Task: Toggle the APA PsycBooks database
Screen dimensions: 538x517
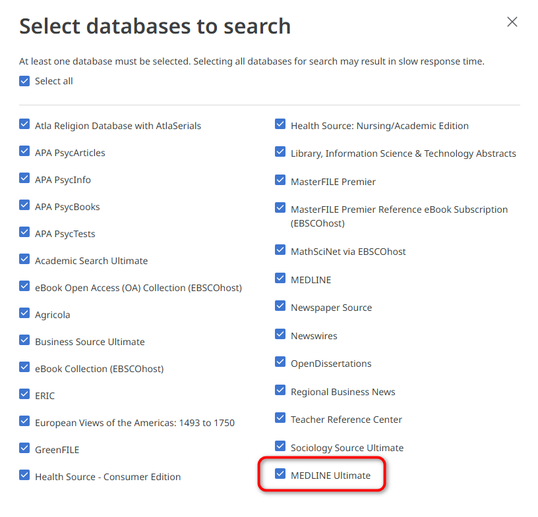Action: point(24,205)
